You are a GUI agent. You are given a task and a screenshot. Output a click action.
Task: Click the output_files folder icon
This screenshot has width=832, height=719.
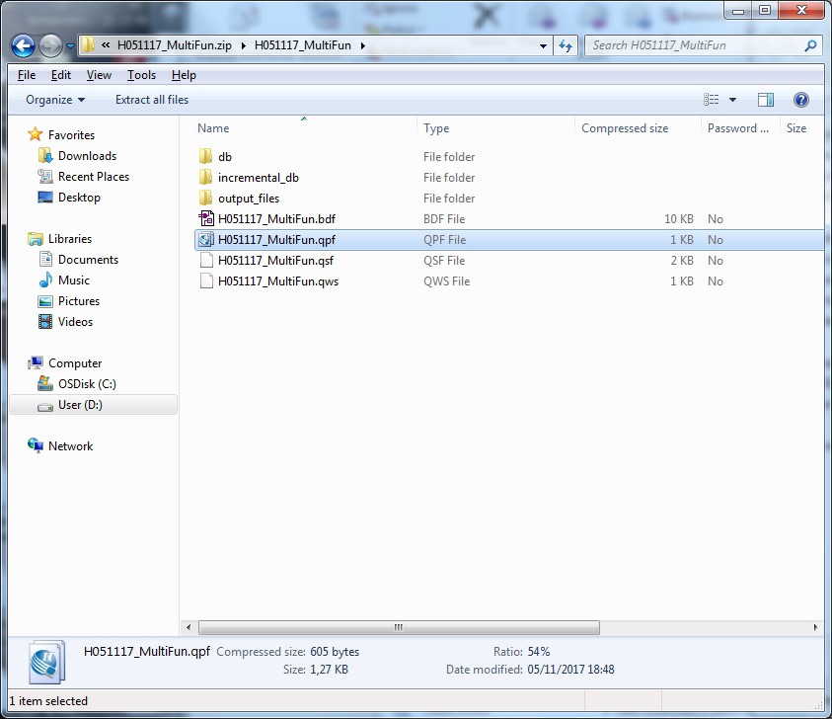pyautogui.click(x=206, y=199)
